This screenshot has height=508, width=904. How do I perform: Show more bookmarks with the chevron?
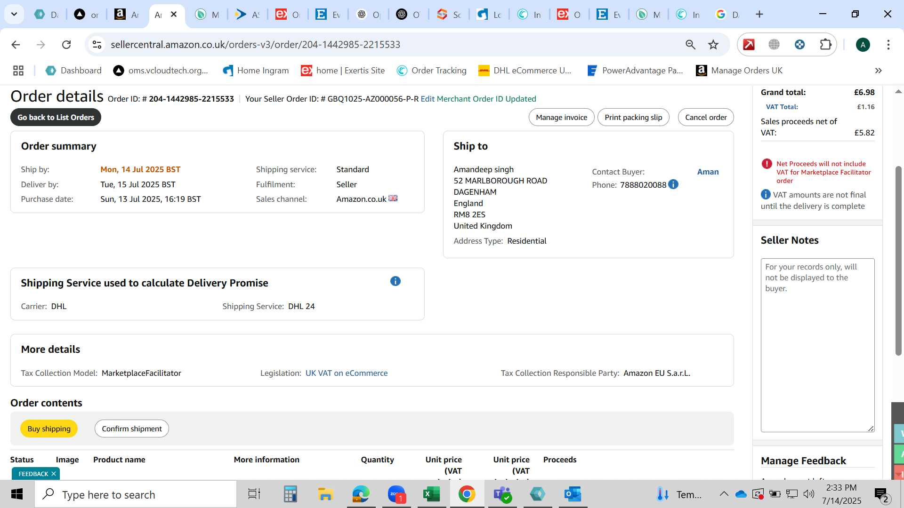(878, 71)
